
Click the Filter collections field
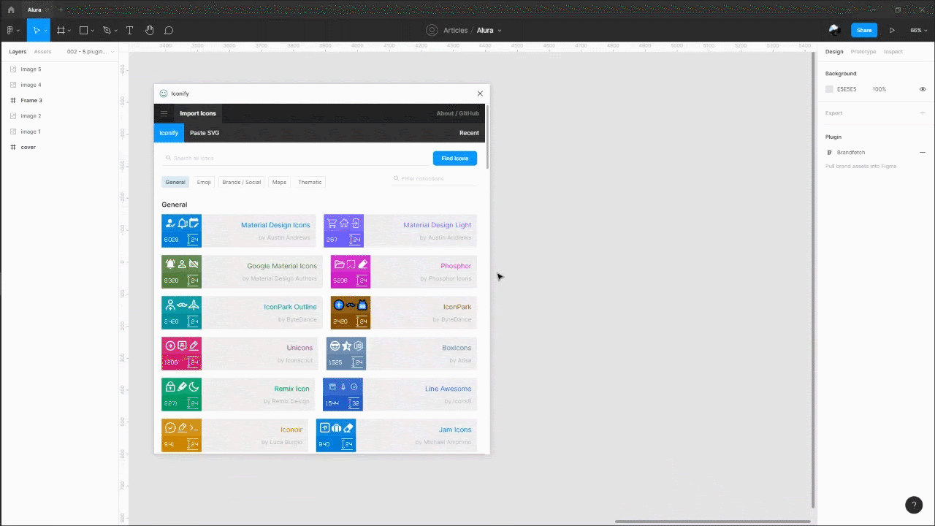coord(435,178)
